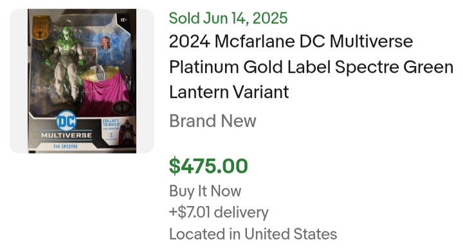463x251 pixels.
Task: Click the pink cape accessory in photo
Action: coord(104,93)
